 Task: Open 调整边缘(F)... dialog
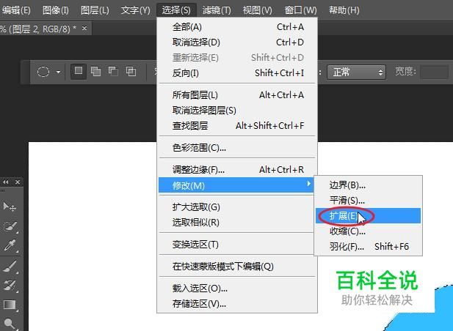(x=237, y=170)
